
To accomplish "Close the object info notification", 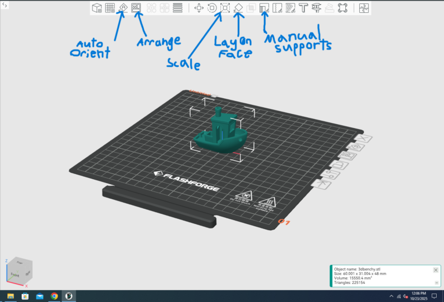I will pos(436,270).
